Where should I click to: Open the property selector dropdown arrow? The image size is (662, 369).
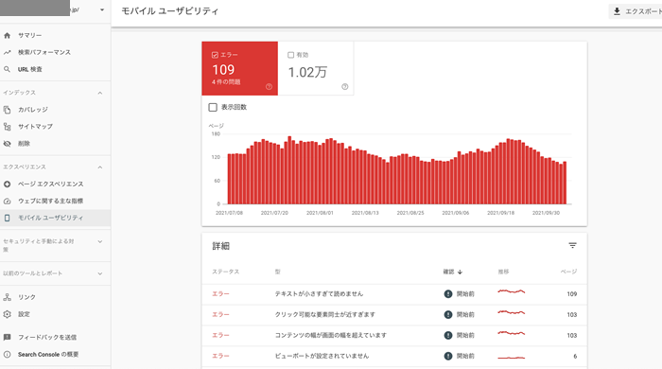(x=102, y=9)
